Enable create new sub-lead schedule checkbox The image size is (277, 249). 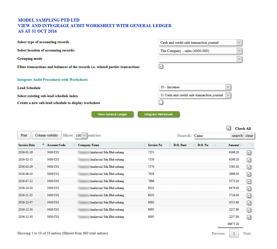[161, 102]
